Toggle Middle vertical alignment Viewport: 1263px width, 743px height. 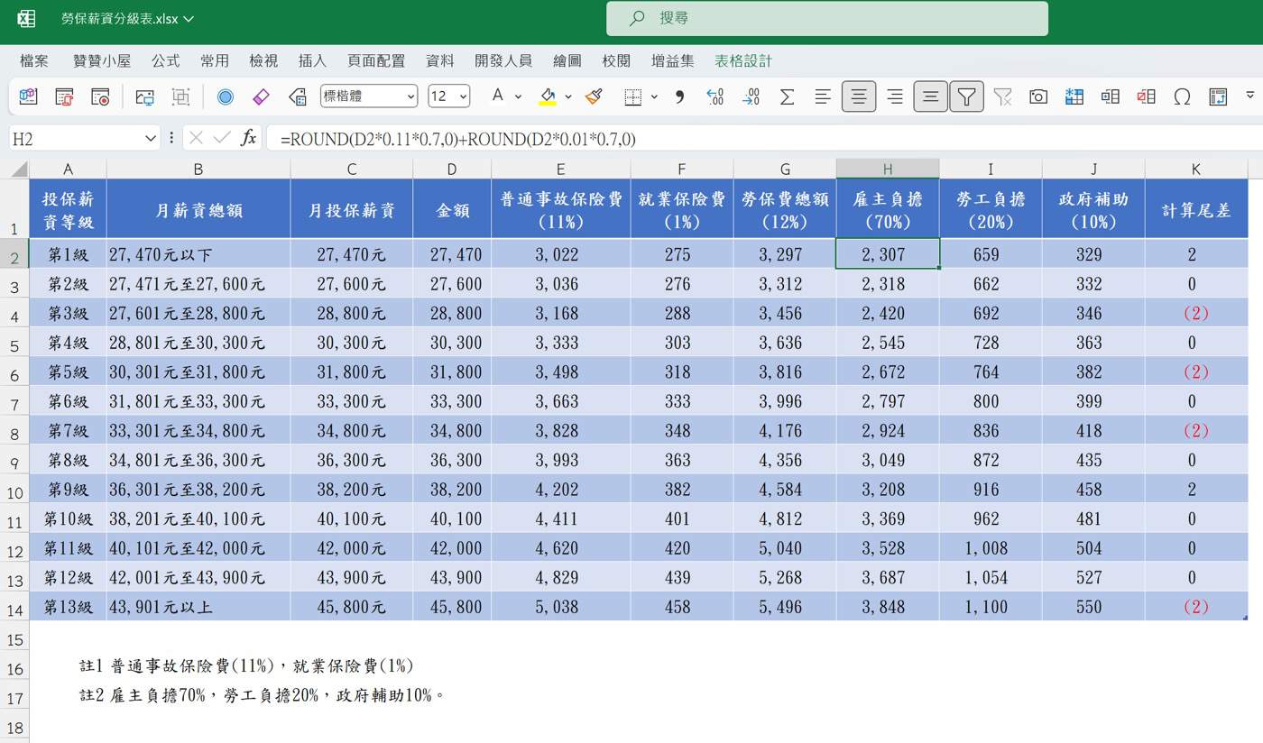click(930, 96)
